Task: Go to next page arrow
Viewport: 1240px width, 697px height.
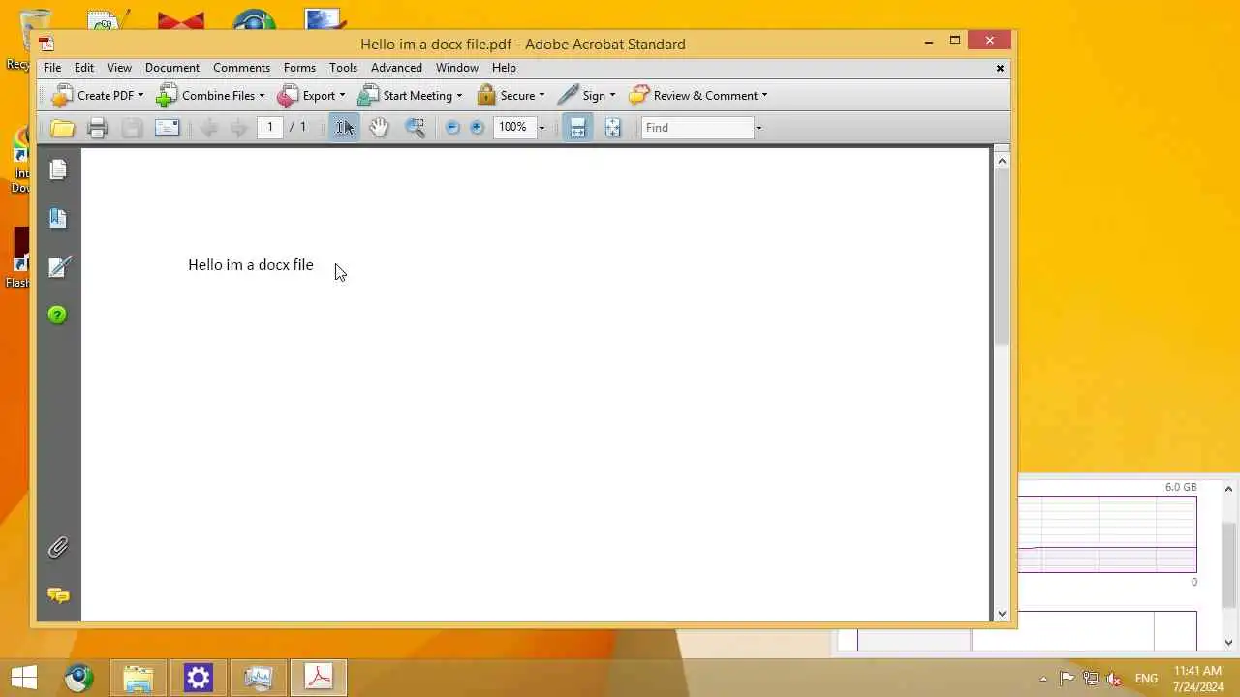Action: 237,128
